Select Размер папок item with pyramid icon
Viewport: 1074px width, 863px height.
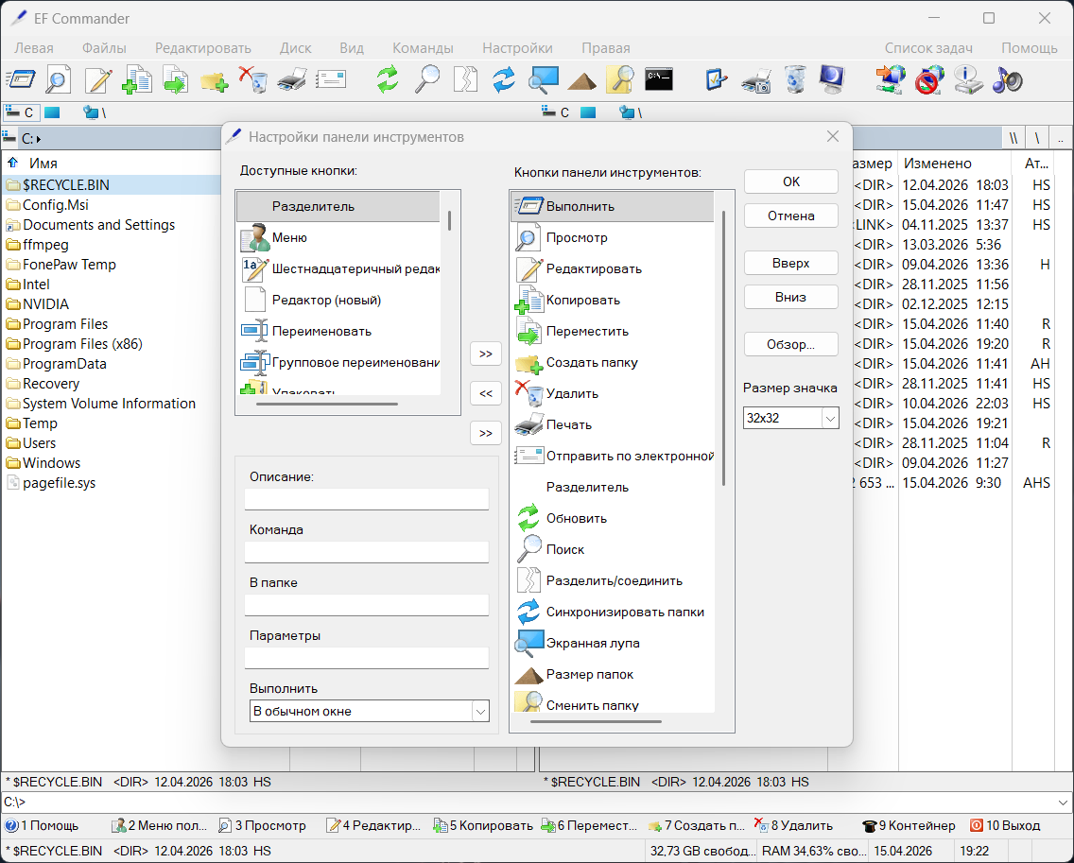(x=589, y=674)
